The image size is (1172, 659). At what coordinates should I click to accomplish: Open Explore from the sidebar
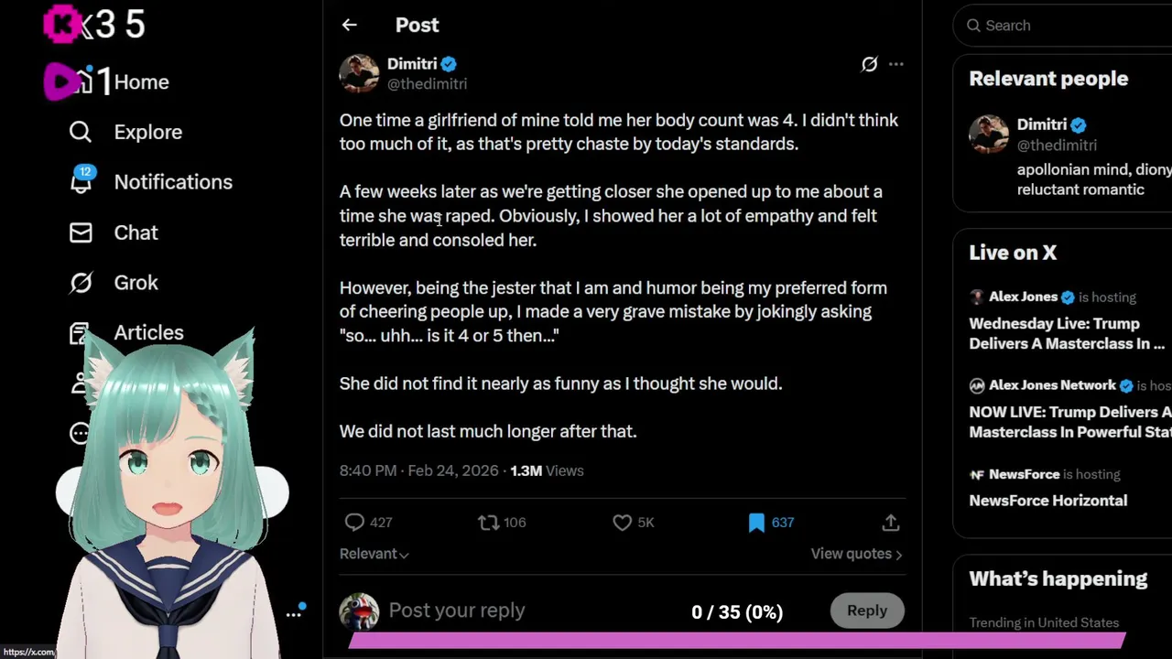[x=147, y=132]
